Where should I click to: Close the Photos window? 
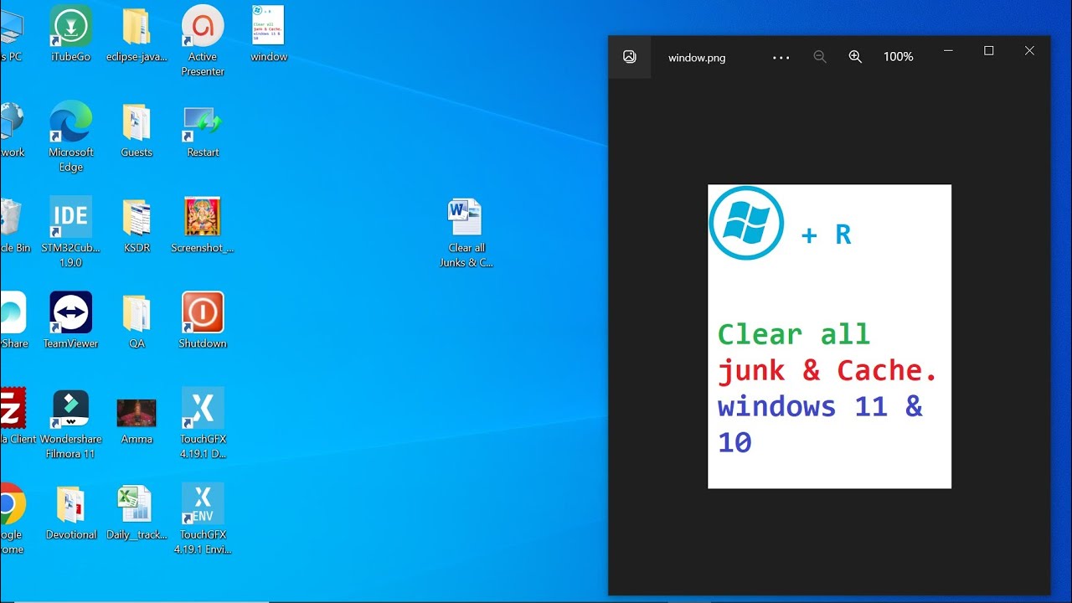(1030, 51)
